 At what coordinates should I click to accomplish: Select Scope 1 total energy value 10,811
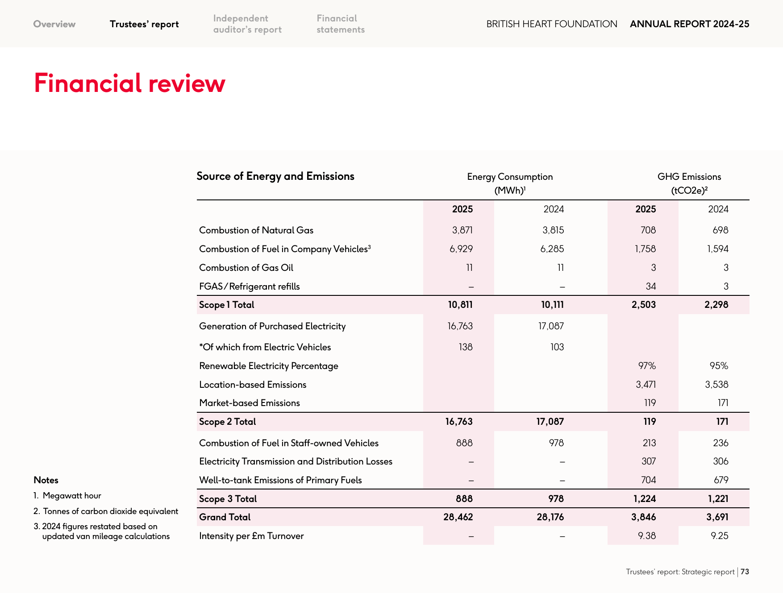pyautogui.click(x=460, y=305)
